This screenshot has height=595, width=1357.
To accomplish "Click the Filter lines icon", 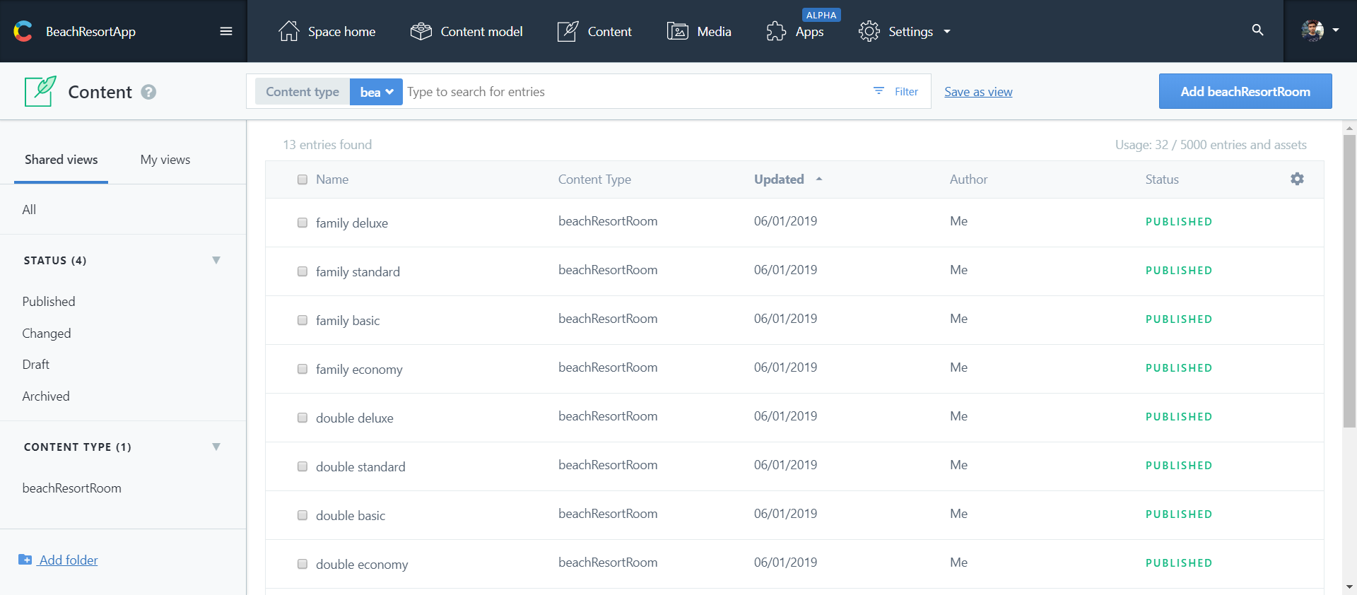I will tap(879, 91).
